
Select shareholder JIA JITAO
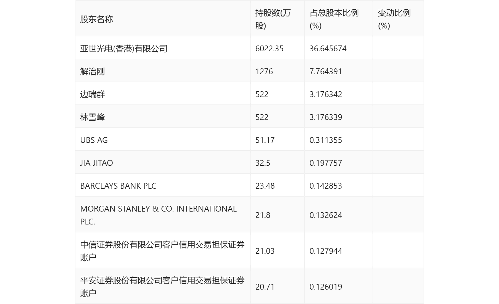click(x=97, y=163)
